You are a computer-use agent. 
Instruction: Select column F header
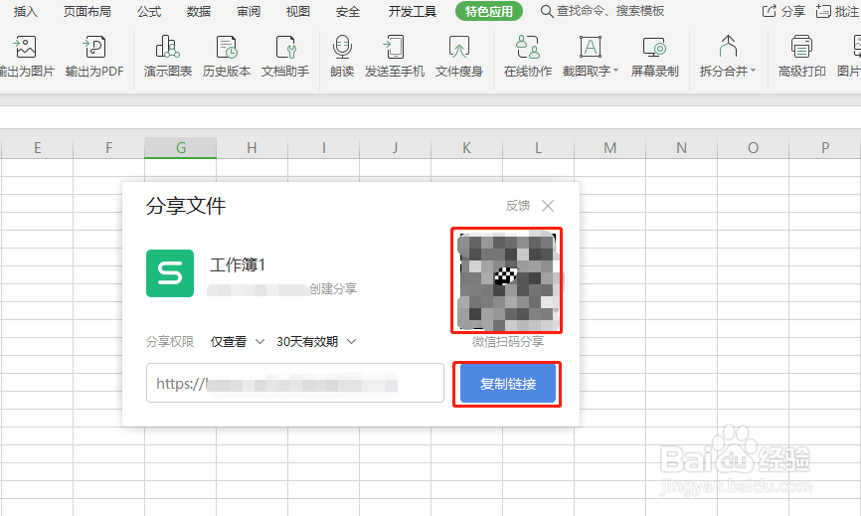tap(108, 148)
